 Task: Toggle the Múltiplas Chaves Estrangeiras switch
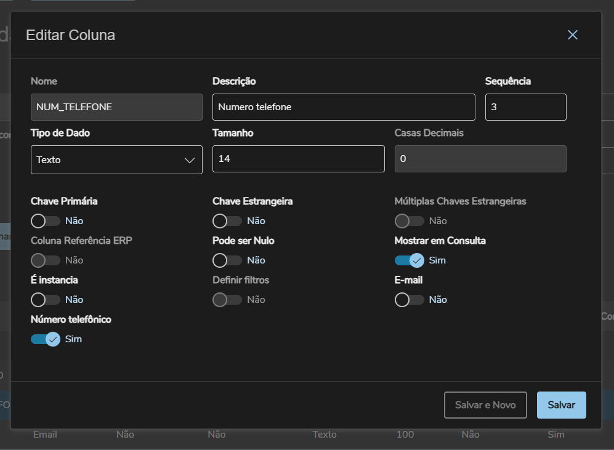point(410,221)
